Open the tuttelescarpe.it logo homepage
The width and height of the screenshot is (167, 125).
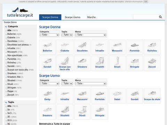pyautogui.click(x=20, y=12)
